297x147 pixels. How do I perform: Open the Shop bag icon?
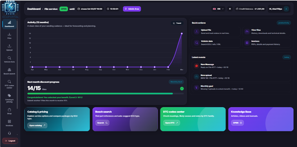9,111
